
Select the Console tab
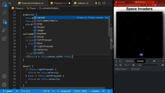[140, 61]
